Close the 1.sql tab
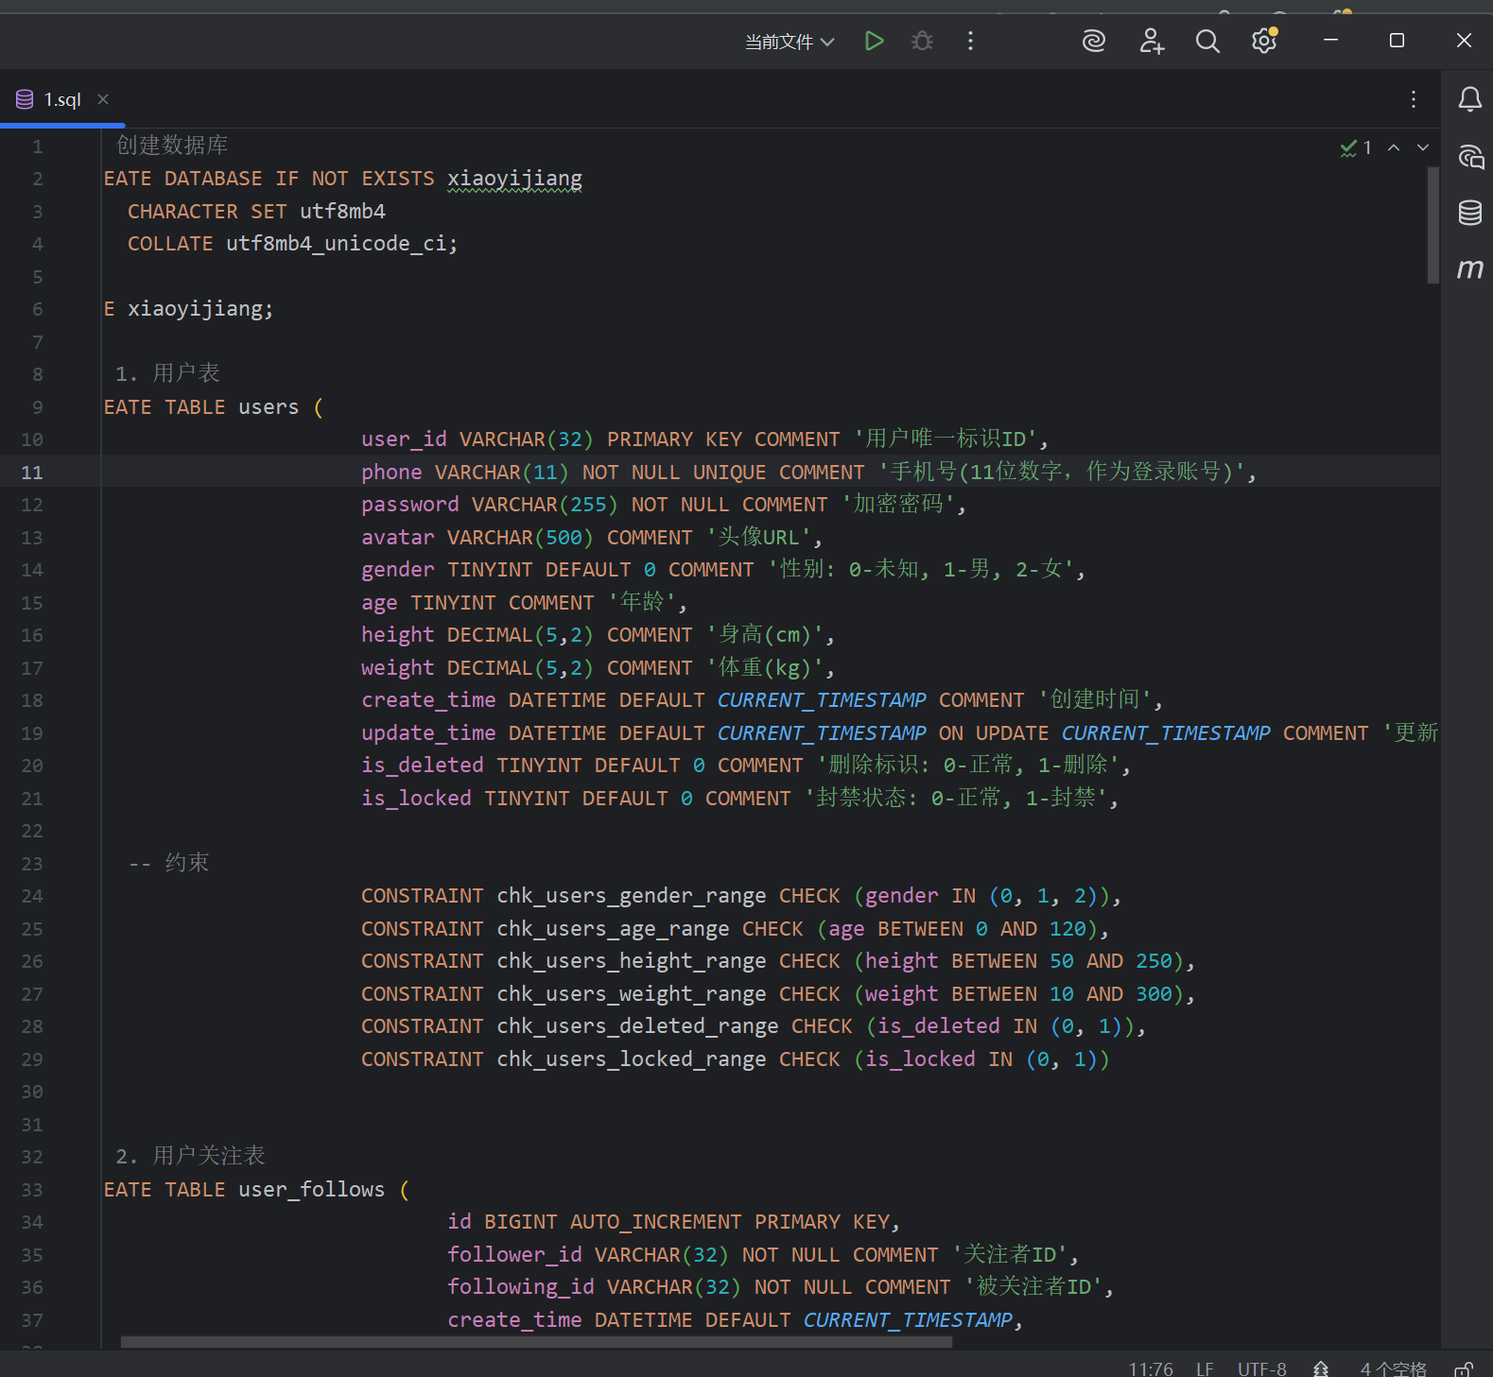 [103, 99]
